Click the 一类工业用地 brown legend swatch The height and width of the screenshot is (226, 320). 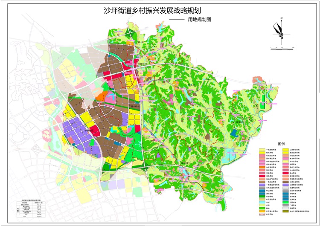(262, 182)
